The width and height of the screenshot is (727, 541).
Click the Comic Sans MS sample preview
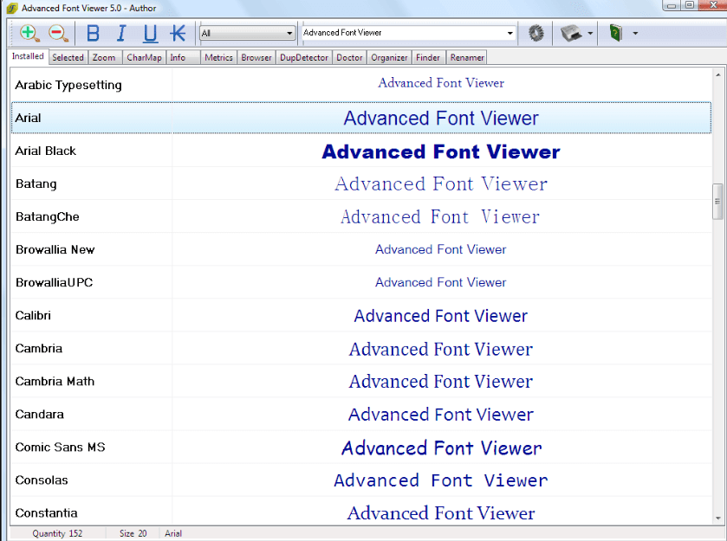(441, 448)
